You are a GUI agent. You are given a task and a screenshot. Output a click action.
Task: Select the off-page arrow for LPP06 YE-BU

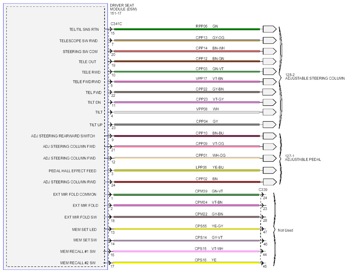pyautogui.click(x=269, y=170)
